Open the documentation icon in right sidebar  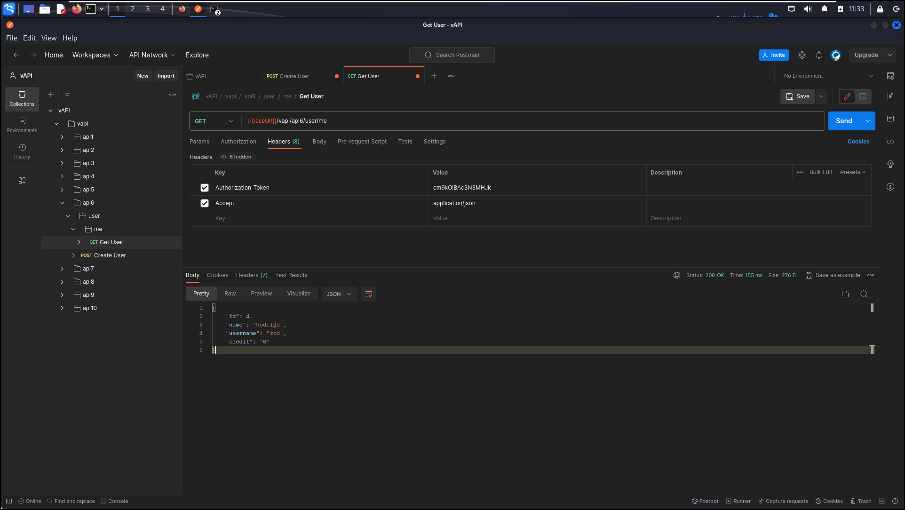coord(890,96)
